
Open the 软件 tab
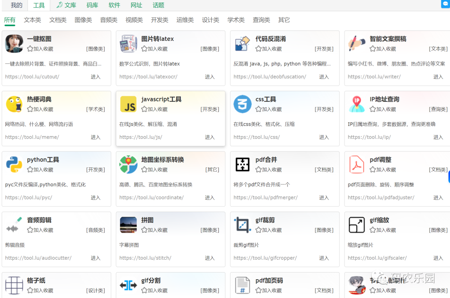point(114,5)
